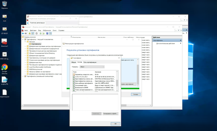Click Политика регистрации in the back window
The width and height of the screenshot is (217, 131).
click(x=37, y=23)
